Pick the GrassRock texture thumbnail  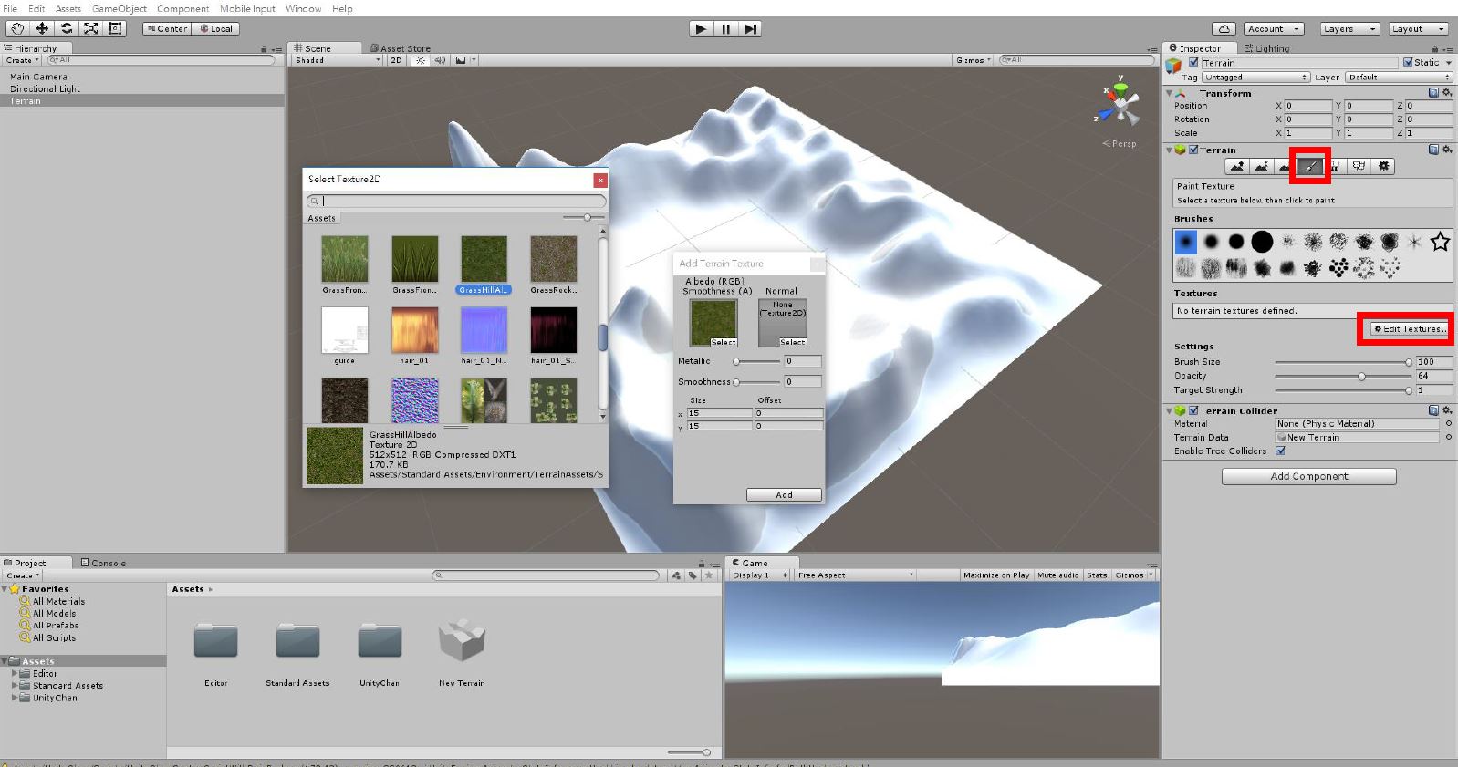(553, 259)
